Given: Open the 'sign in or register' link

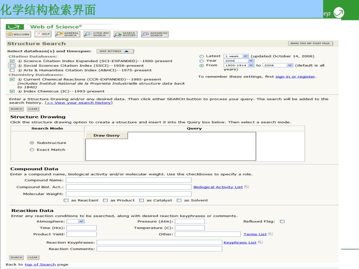Looking at the screenshot, I should coord(295,77).
